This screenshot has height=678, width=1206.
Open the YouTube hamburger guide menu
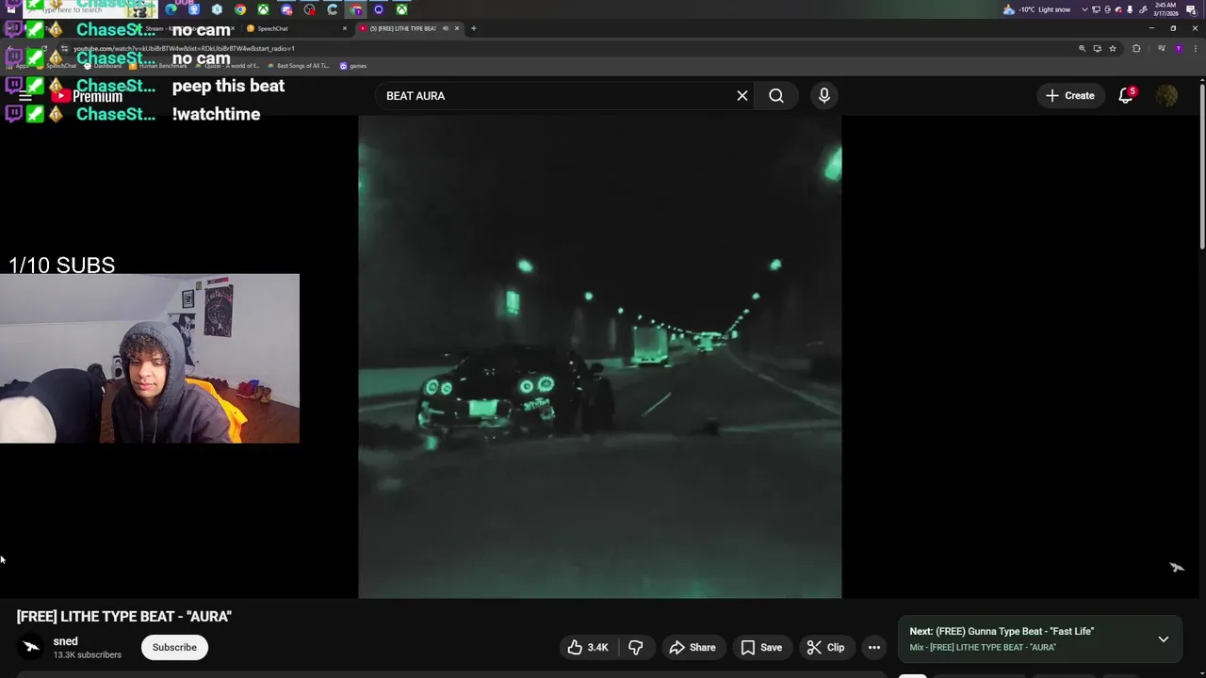coord(25,96)
